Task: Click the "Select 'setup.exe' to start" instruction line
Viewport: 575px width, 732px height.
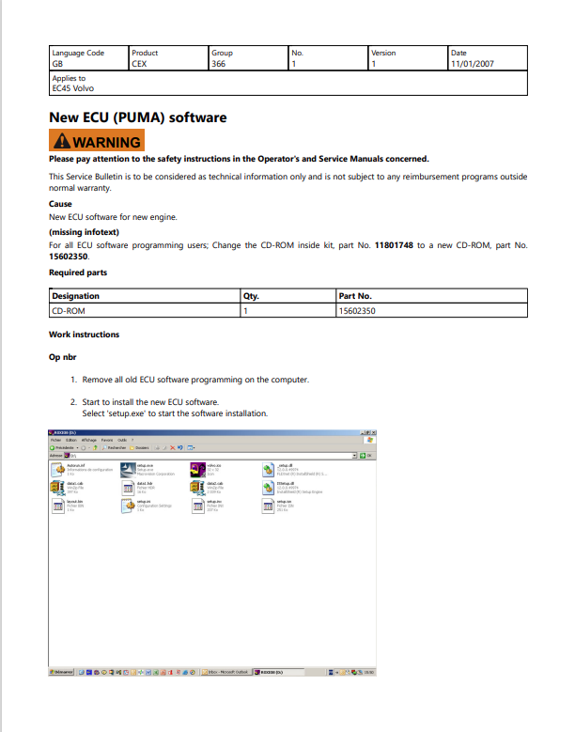Action: [x=175, y=413]
